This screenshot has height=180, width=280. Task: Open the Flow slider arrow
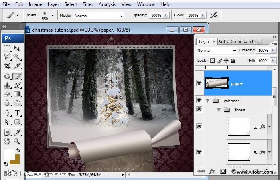click(203, 15)
